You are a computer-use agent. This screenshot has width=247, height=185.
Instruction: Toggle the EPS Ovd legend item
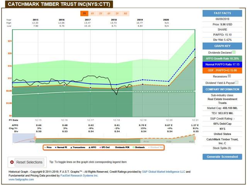coord(105,147)
